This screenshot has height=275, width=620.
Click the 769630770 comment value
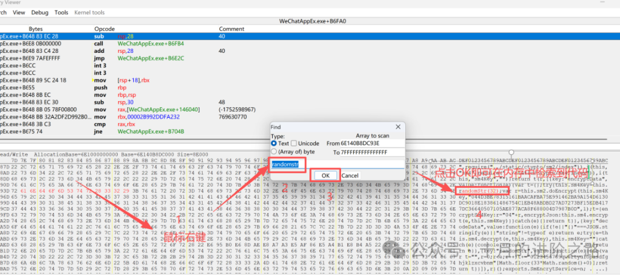point(233,117)
